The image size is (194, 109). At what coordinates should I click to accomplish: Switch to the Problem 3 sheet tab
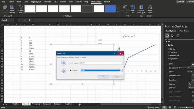point(47,104)
